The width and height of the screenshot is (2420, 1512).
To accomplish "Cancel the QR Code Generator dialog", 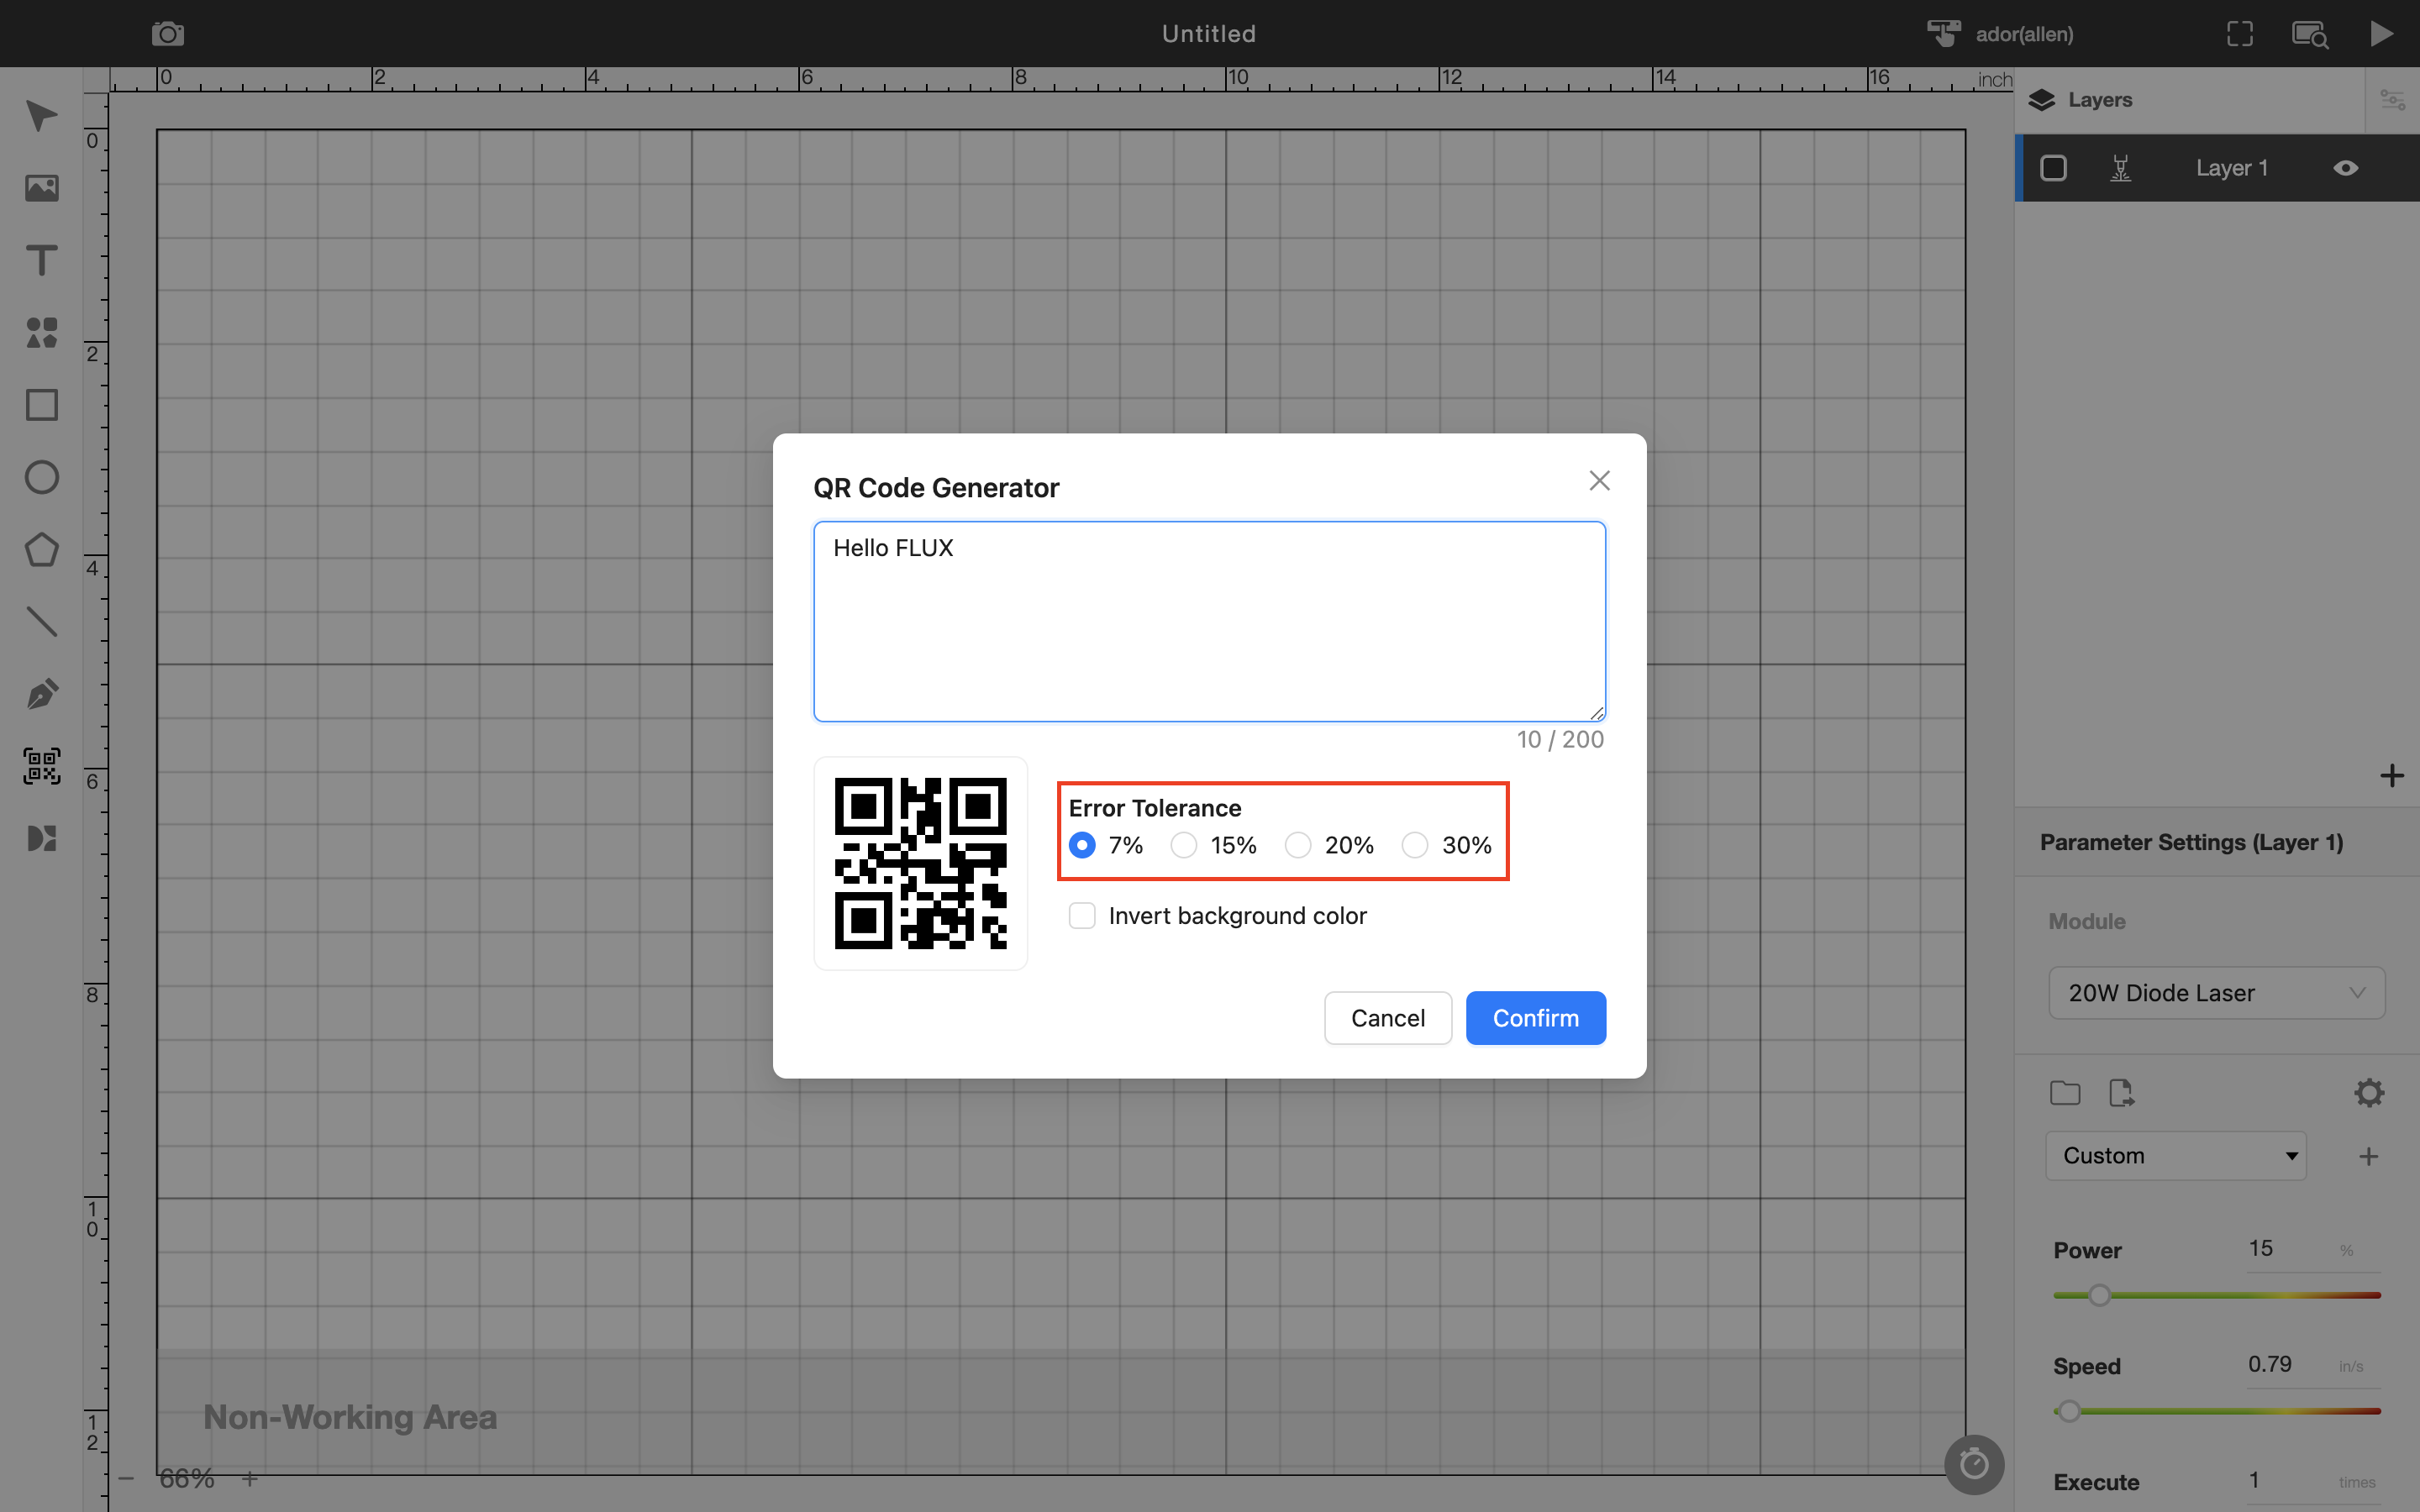I will coord(1387,1017).
